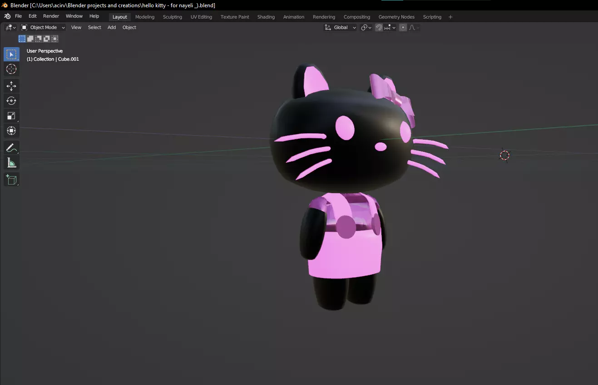Set selection mode to subtract
Image resolution: width=598 pixels, height=385 pixels.
[38, 39]
